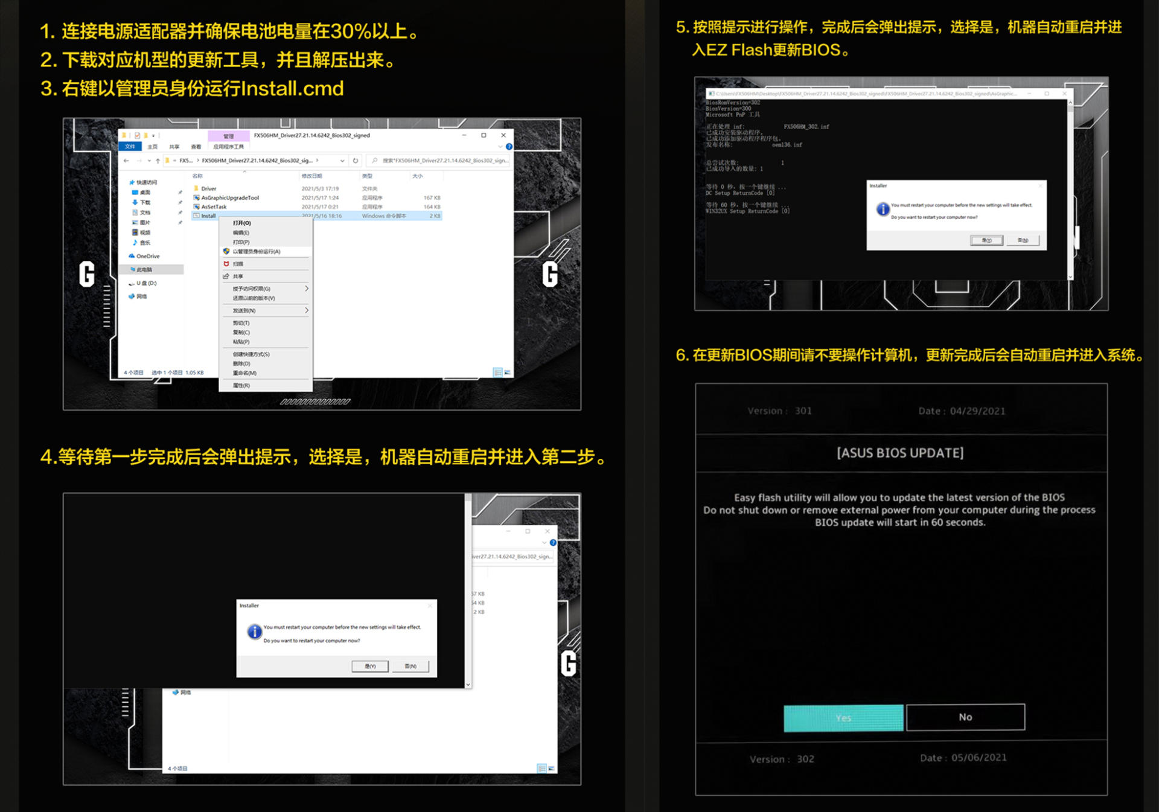Open the 文件 (File) ribbon tab
1159x812 pixels.
tap(130, 147)
